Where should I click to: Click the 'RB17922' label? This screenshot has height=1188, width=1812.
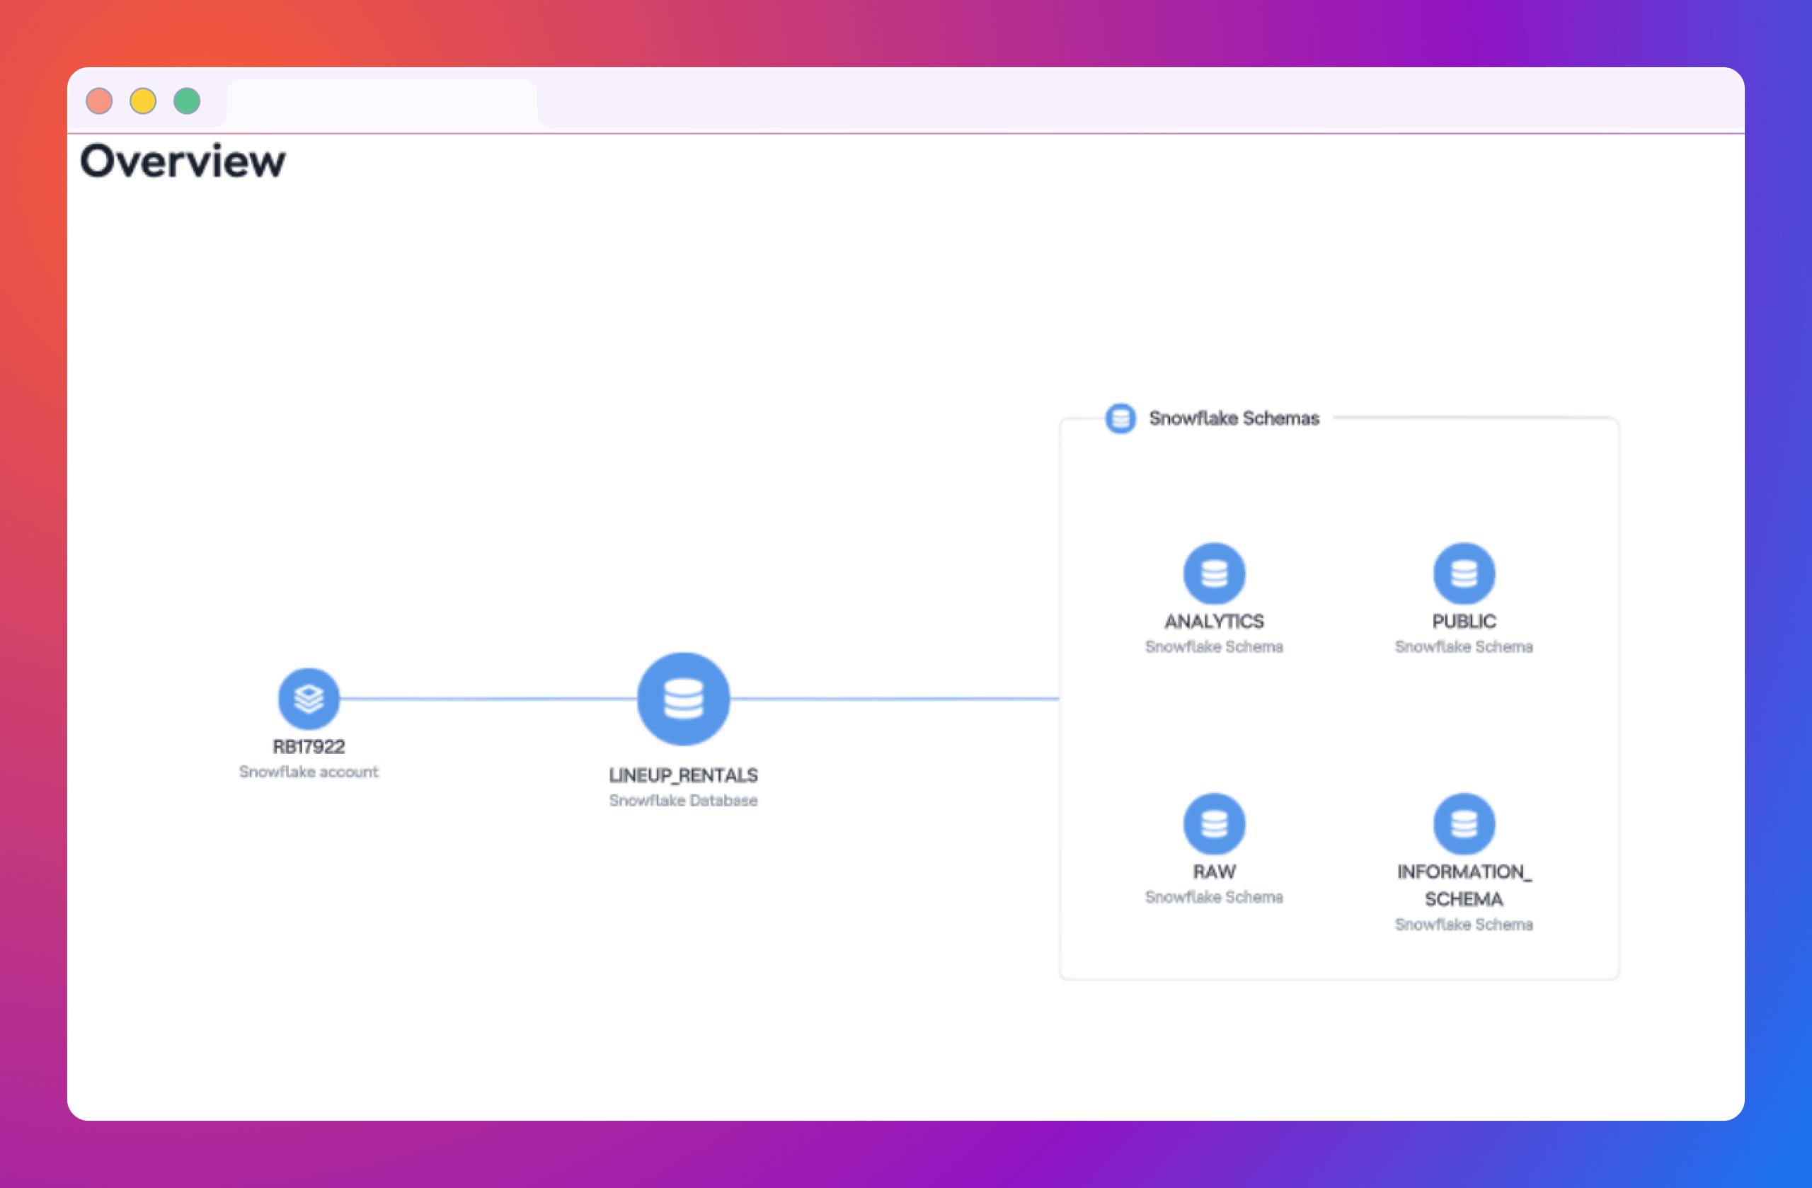[309, 746]
